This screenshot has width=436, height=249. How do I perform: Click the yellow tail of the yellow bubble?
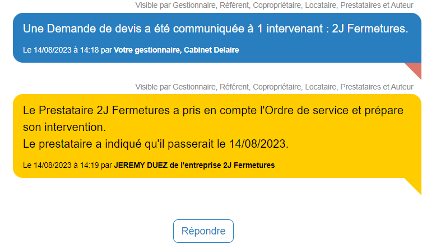point(415,185)
